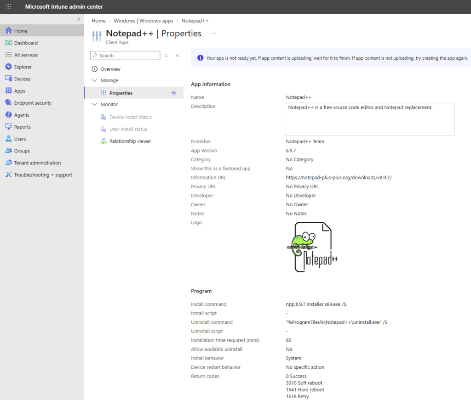This screenshot has width=471, height=400.
Task: Open Relationship viewer page
Action: (x=130, y=141)
